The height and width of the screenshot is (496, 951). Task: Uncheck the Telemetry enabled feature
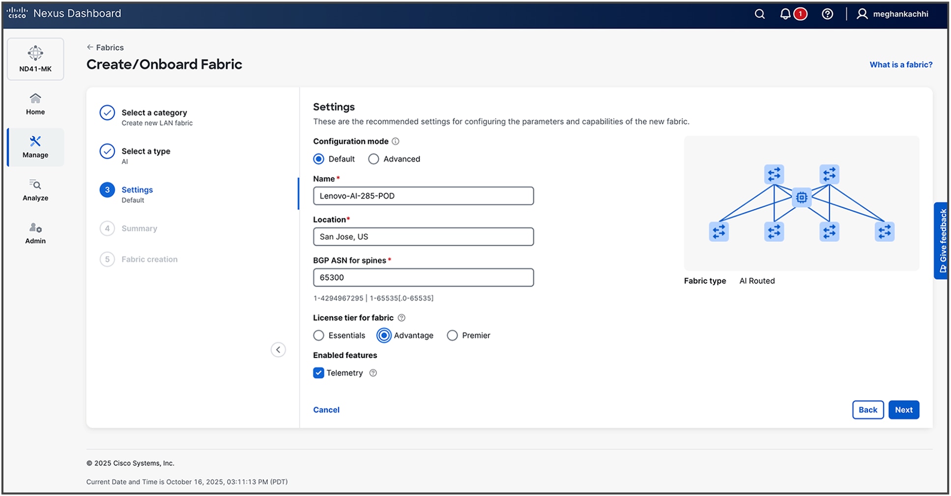pos(318,373)
